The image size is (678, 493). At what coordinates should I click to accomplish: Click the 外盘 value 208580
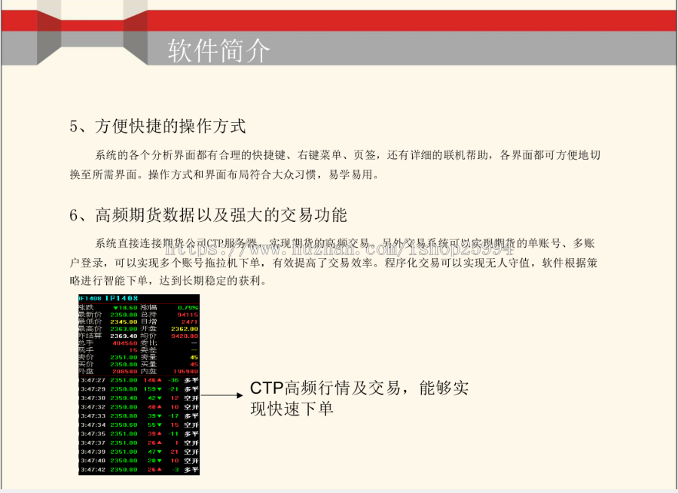125,371
